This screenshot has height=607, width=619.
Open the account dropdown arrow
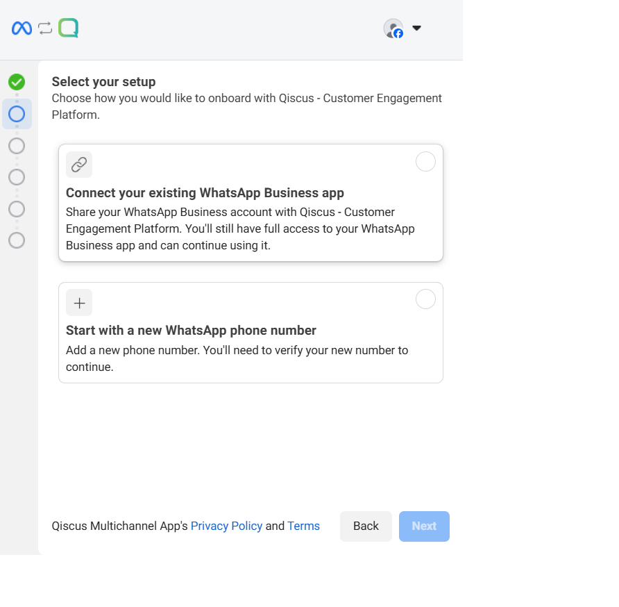(x=416, y=28)
